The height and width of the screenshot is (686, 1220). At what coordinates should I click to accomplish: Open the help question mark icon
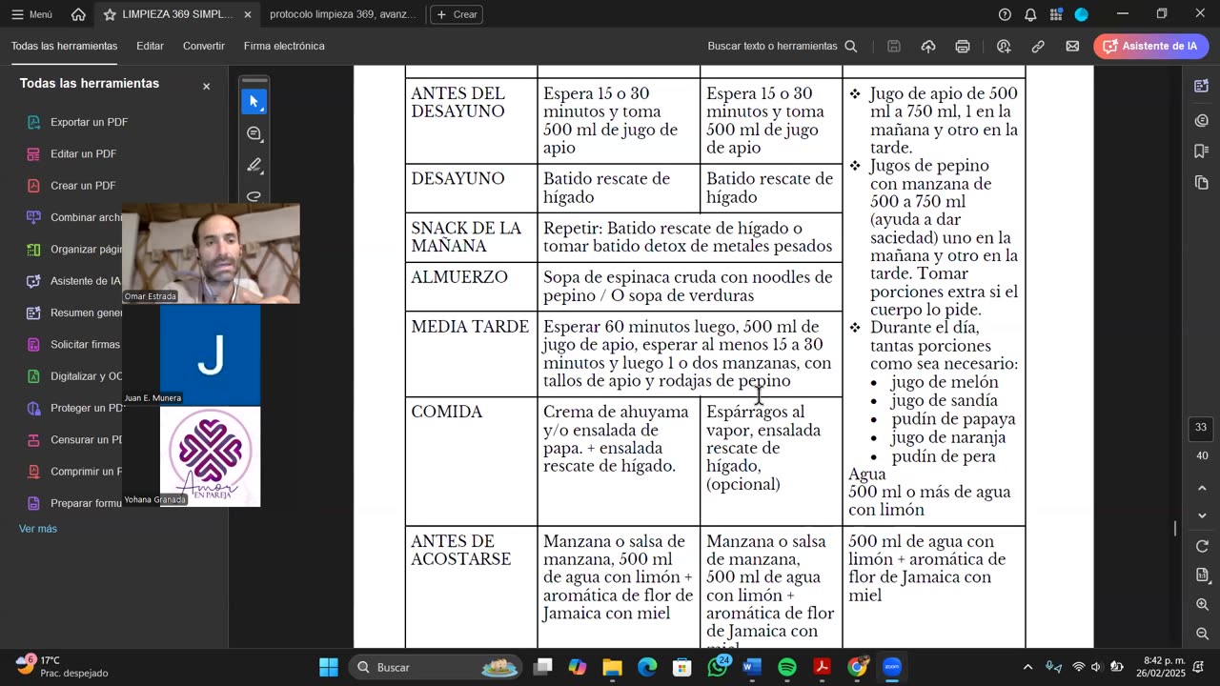point(1005,14)
